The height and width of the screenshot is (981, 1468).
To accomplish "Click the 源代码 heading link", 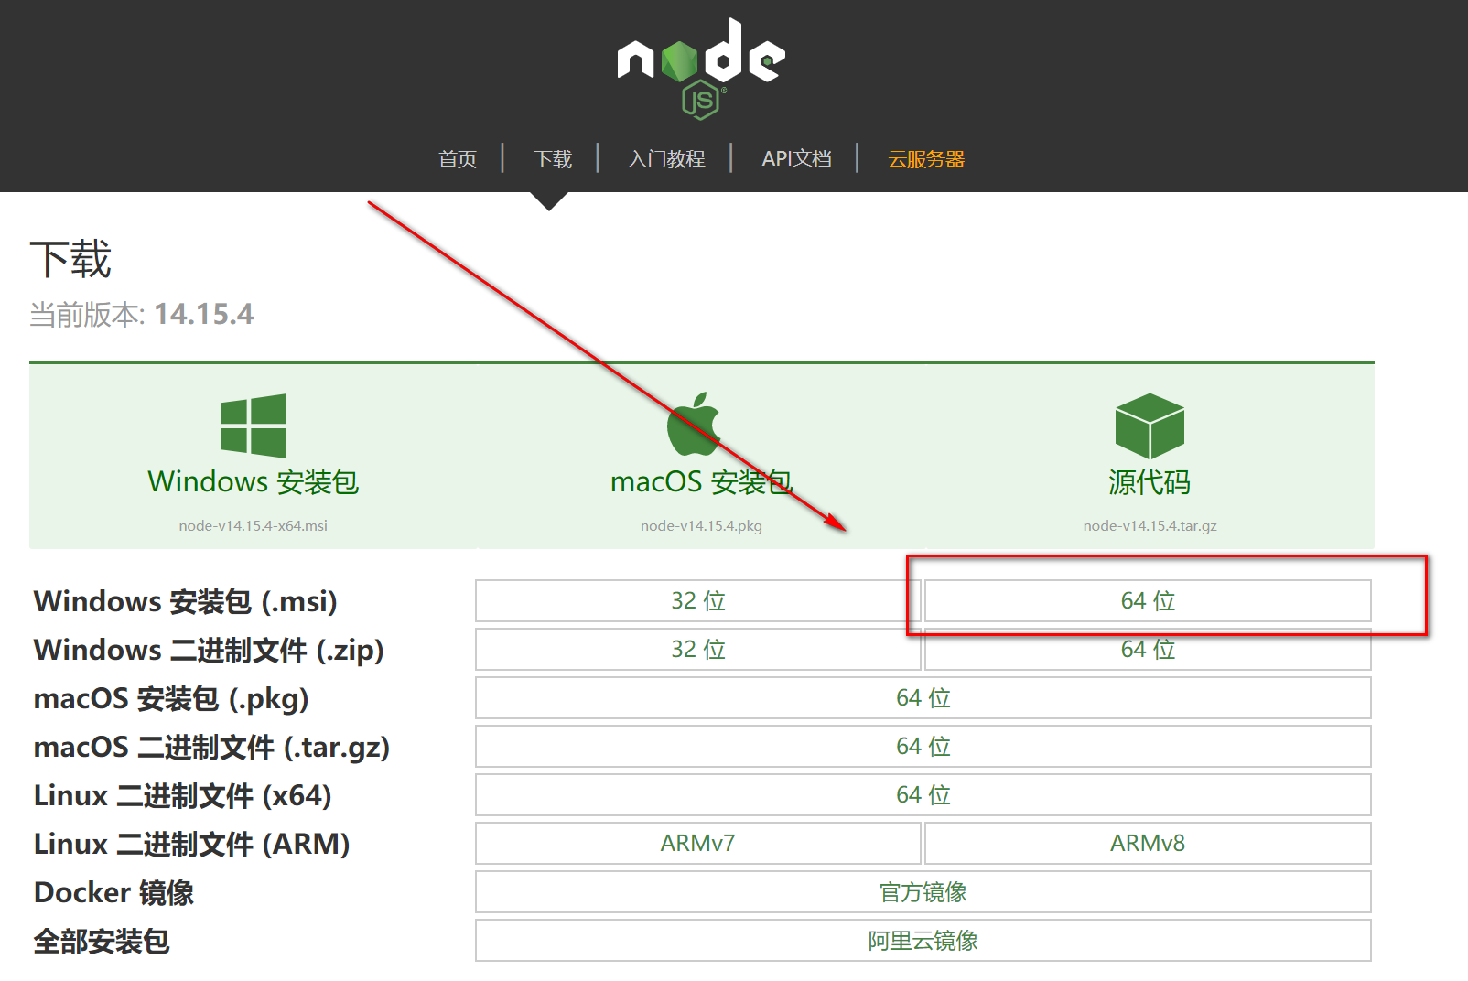I will (x=1150, y=481).
